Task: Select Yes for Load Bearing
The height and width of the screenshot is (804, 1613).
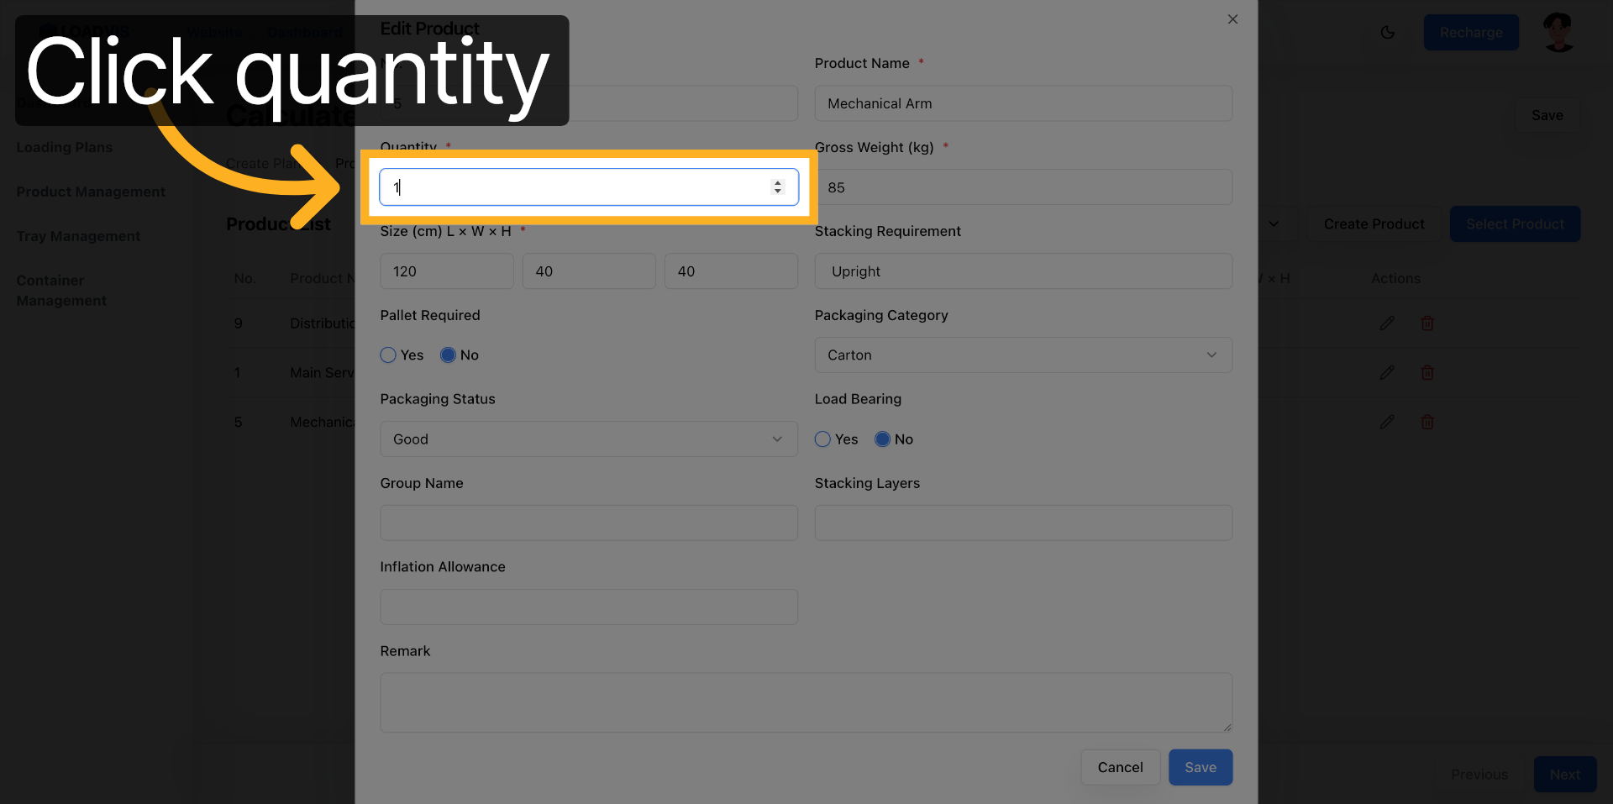Action: click(x=822, y=439)
